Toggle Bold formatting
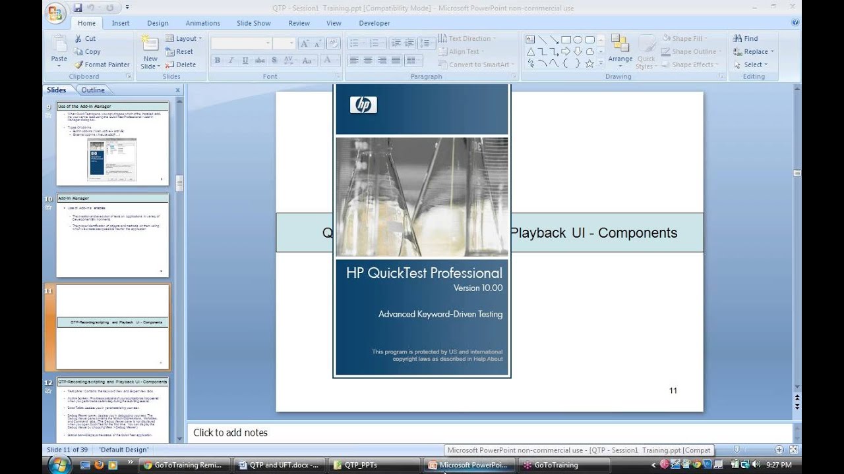 pos(218,61)
